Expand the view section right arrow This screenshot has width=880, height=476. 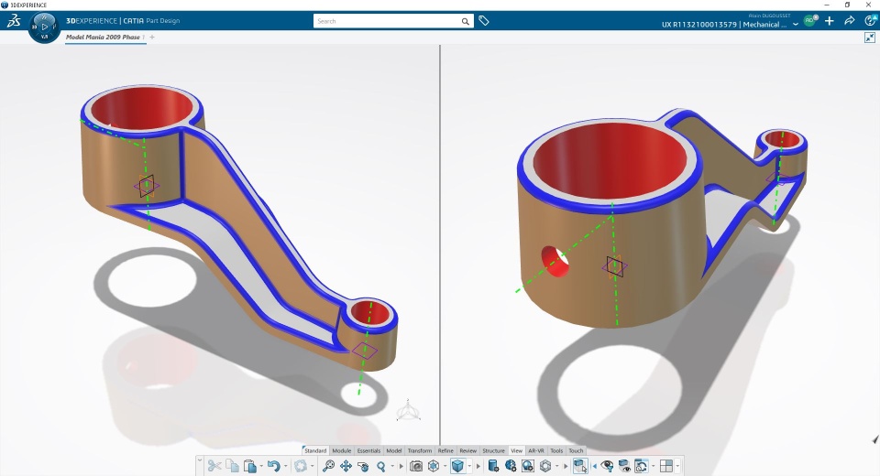coord(401,467)
